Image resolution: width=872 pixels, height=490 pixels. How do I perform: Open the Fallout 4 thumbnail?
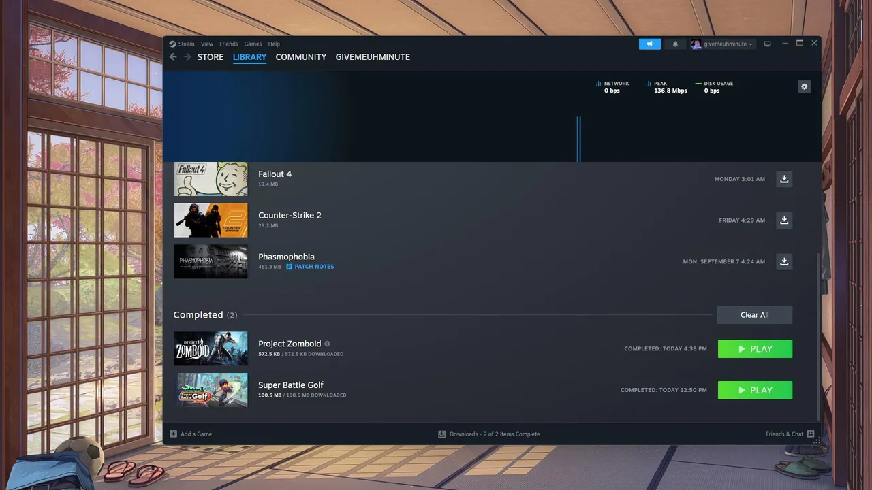pyautogui.click(x=211, y=179)
